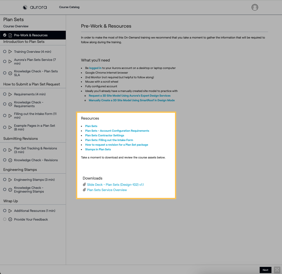This screenshot has height=274, width=282.
Task: Click paperclip icon for Slide Deck download
Action: point(84,185)
